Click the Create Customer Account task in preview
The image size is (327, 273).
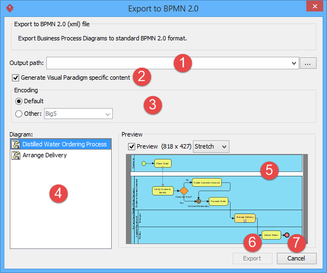(x=207, y=182)
